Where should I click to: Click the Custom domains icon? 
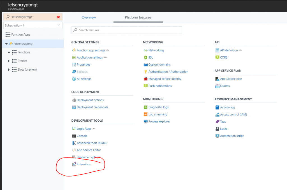coord(145,64)
